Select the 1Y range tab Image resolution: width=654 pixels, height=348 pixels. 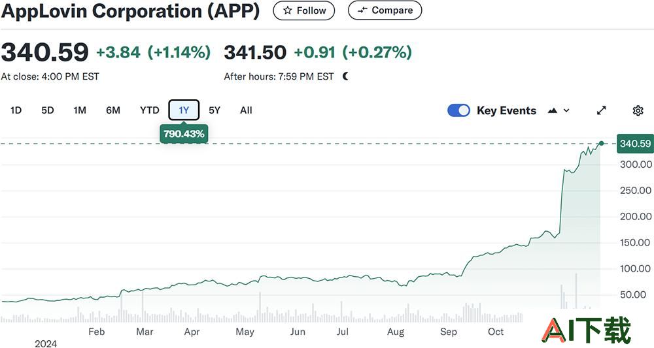click(x=184, y=110)
